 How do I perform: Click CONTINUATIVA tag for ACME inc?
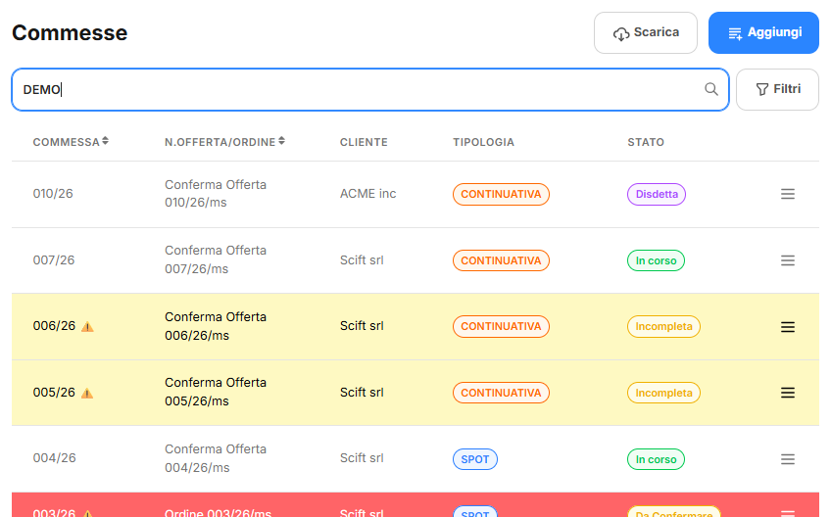501,194
